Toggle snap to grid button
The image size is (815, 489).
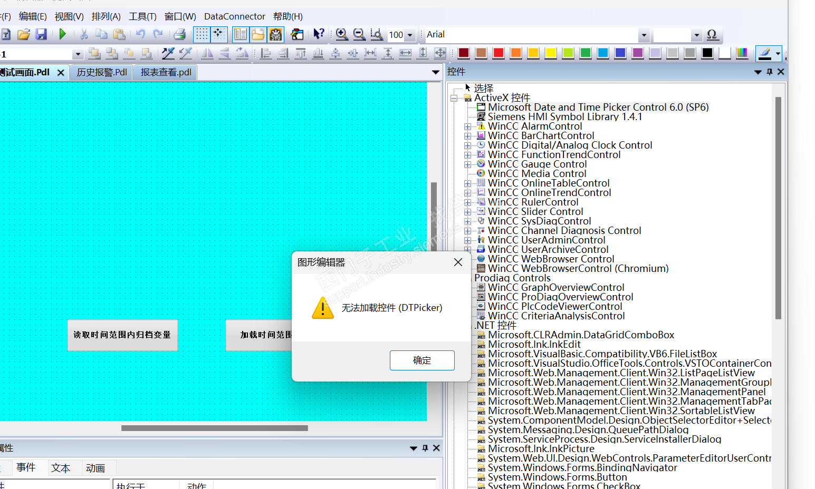click(x=219, y=35)
